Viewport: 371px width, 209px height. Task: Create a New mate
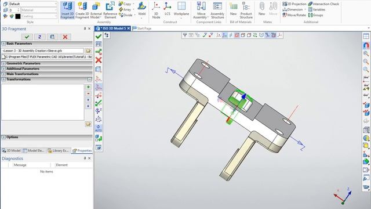(x=261, y=9)
